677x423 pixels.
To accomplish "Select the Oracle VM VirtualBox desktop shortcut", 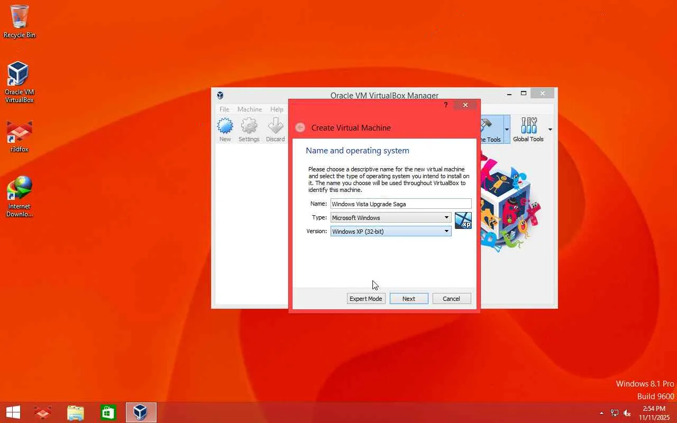I will point(19,82).
